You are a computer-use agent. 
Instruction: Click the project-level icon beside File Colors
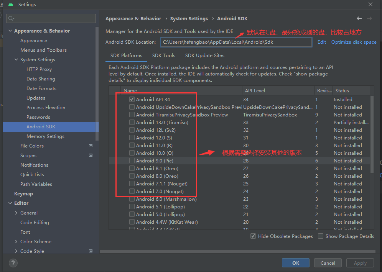(x=91, y=146)
